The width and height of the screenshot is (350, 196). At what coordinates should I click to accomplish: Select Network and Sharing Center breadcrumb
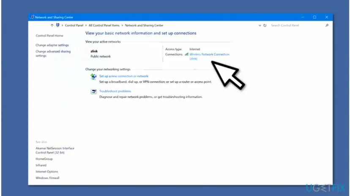(x=144, y=25)
